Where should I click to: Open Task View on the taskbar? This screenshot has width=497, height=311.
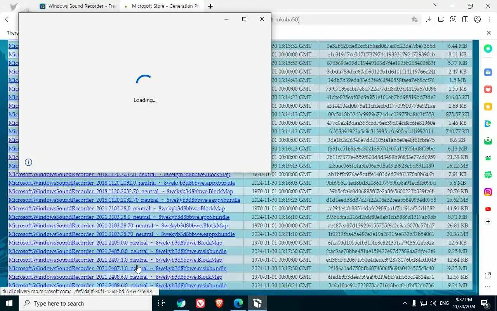tap(162, 303)
